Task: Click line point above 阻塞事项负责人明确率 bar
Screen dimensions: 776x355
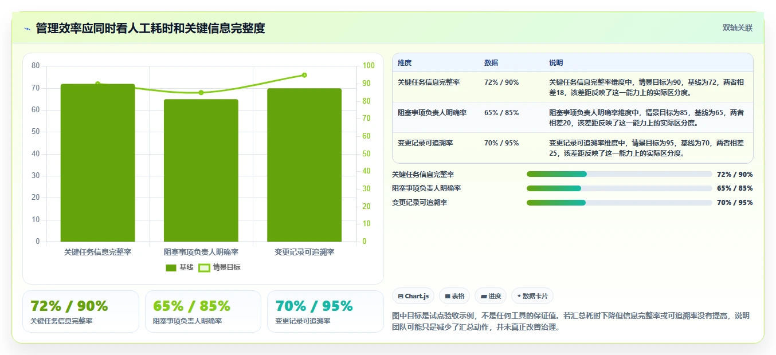Action: [x=201, y=93]
